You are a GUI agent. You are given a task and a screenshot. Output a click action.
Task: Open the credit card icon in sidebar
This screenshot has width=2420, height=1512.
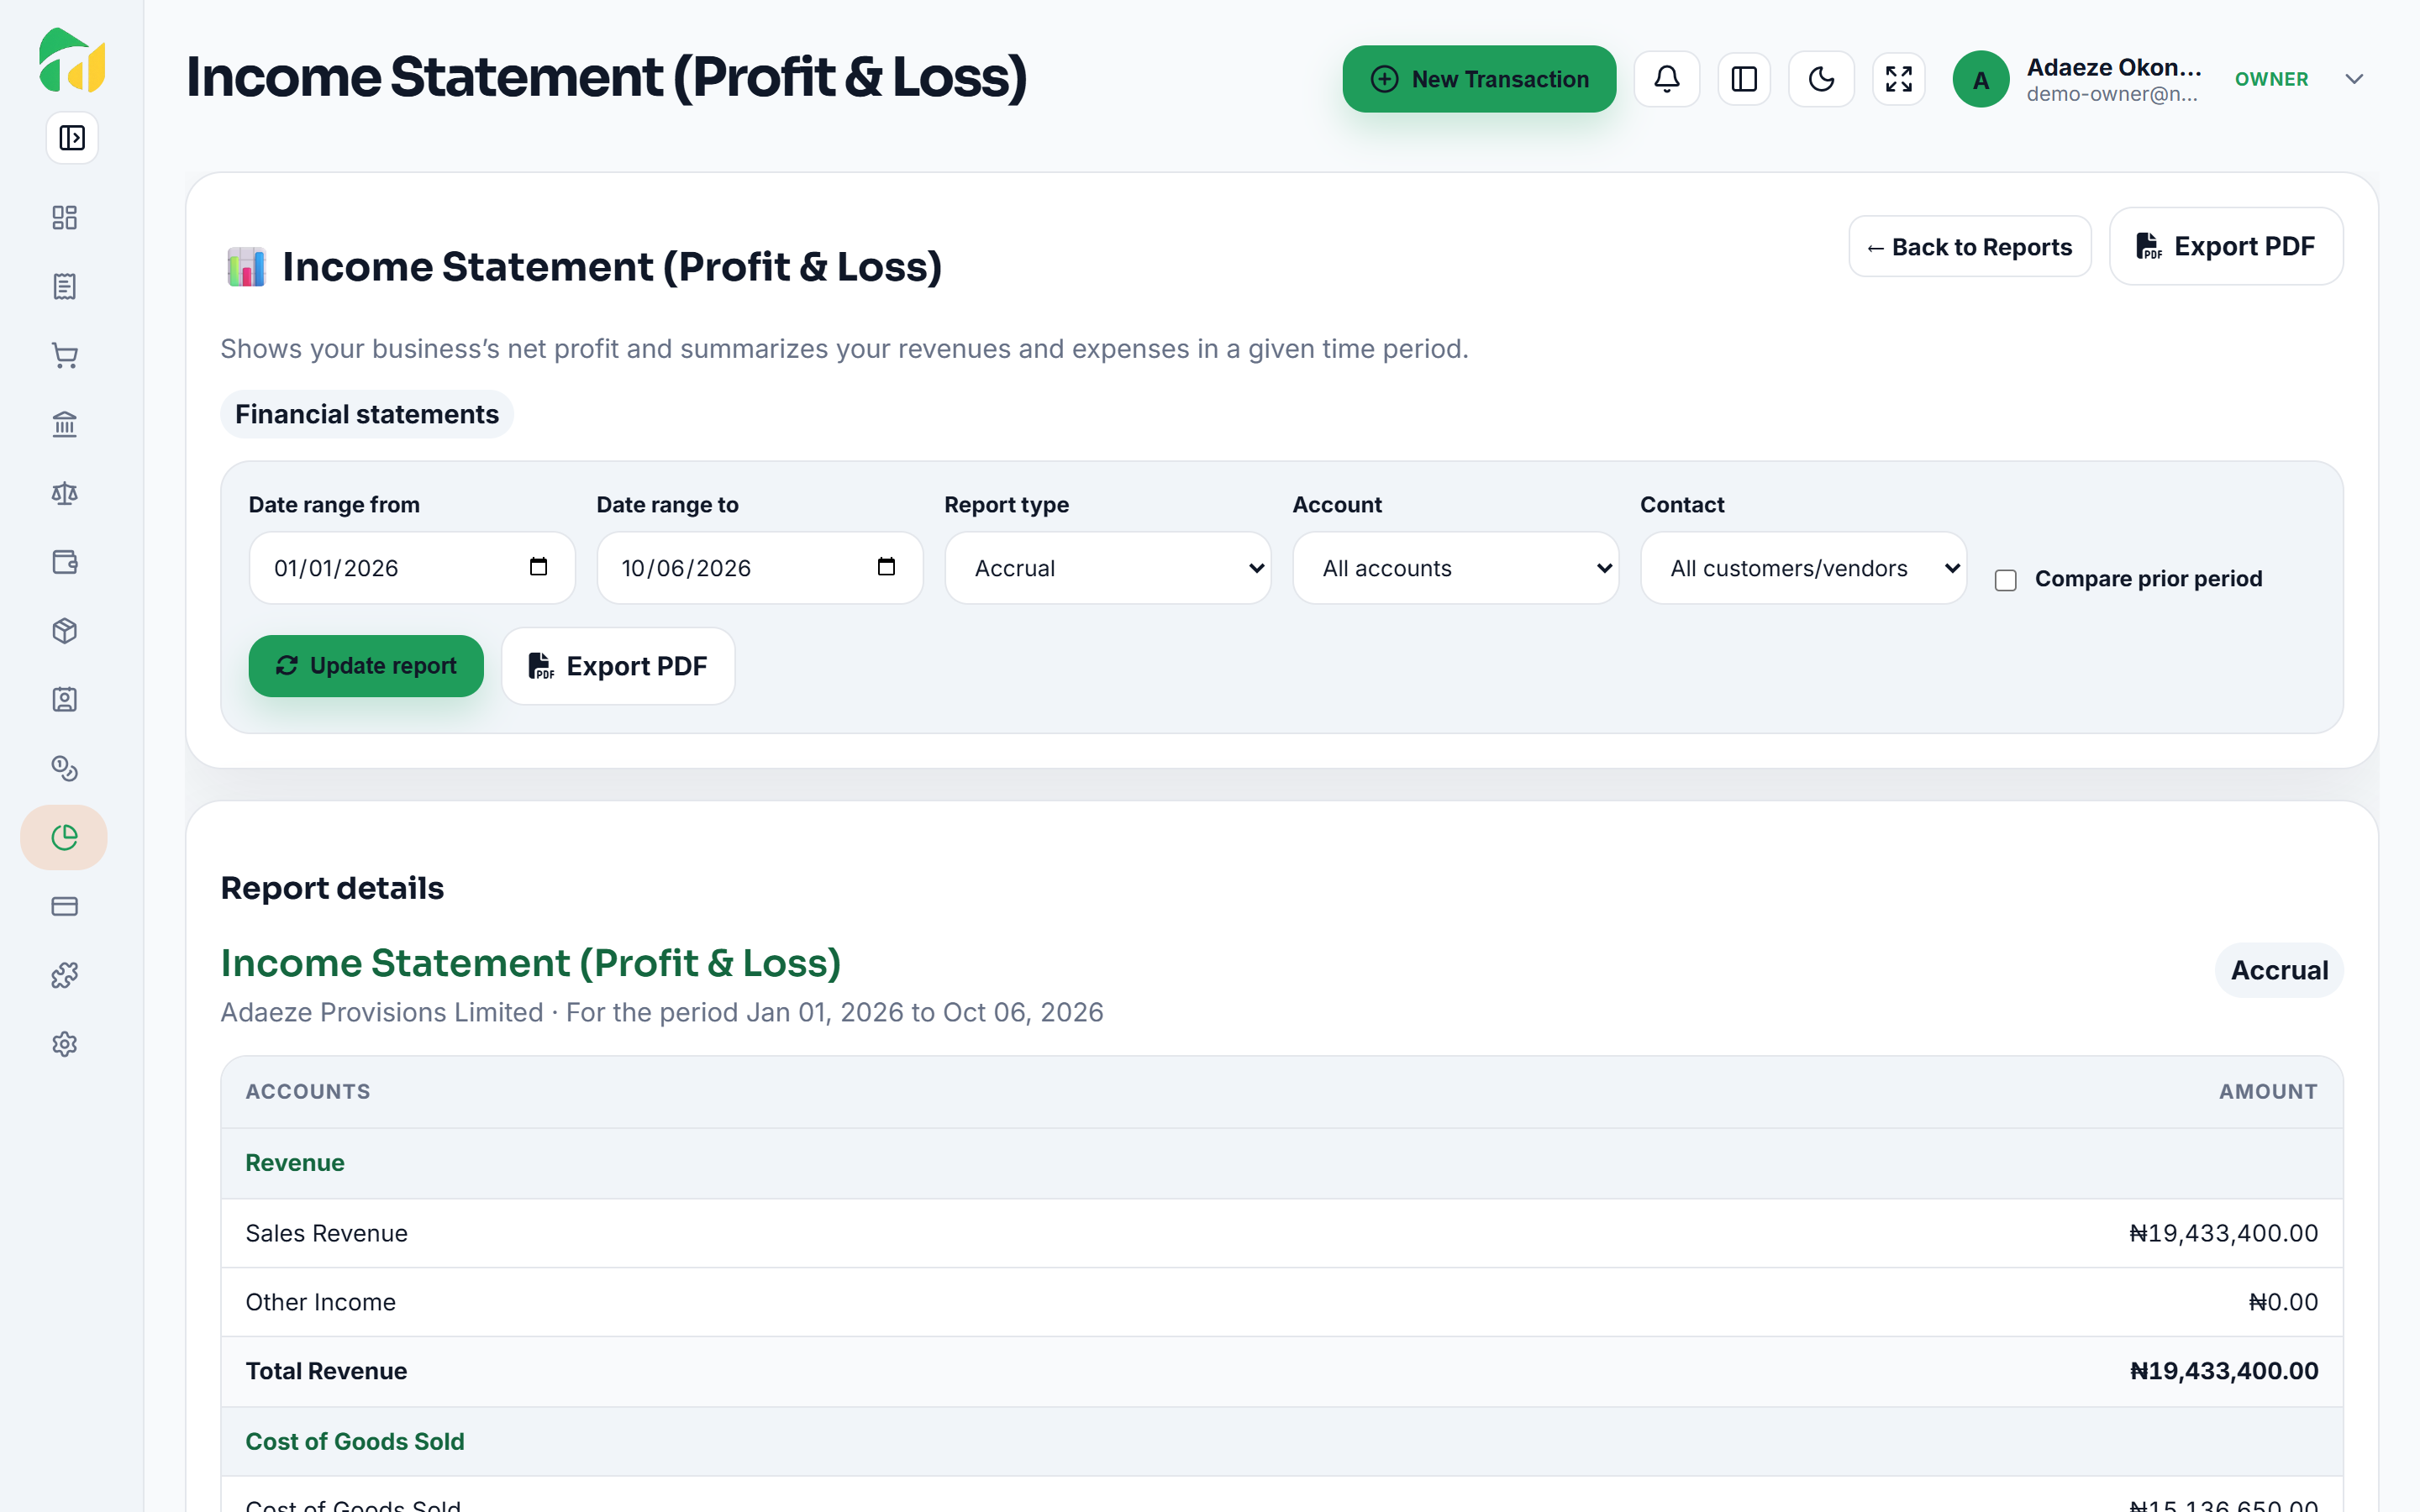65,907
